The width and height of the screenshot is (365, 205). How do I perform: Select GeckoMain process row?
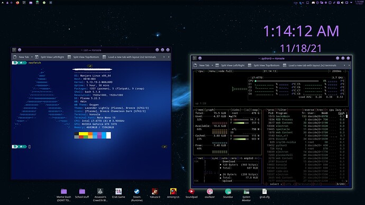306,116
